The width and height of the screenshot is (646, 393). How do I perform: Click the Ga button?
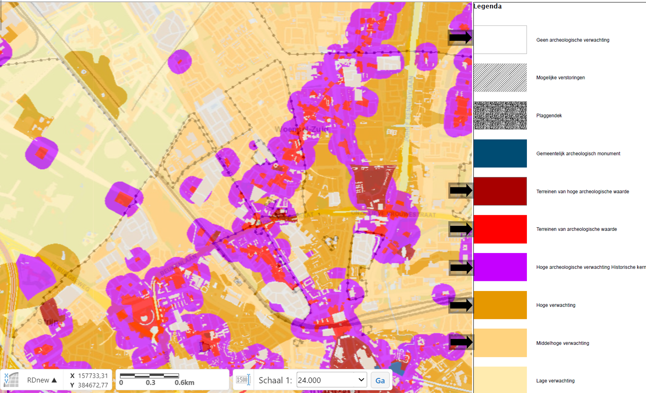click(x=380, y=380)
